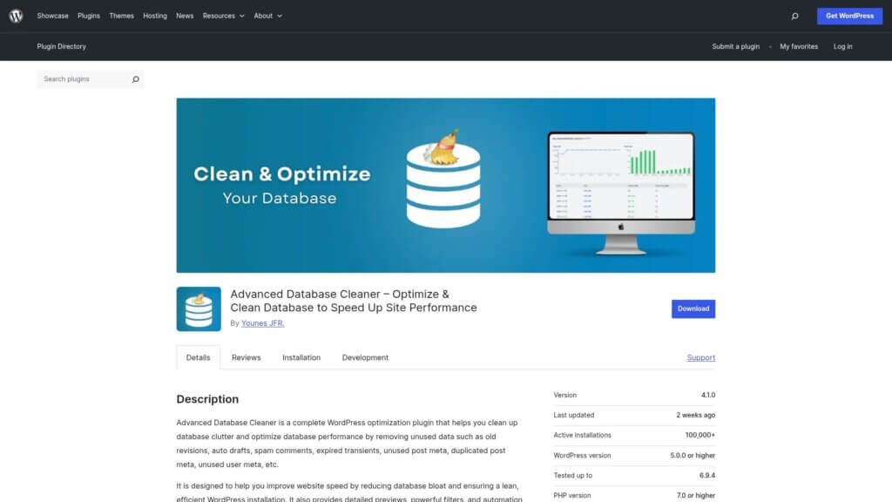Download the Advanced Database Cleaner plugin

[693, 309]
